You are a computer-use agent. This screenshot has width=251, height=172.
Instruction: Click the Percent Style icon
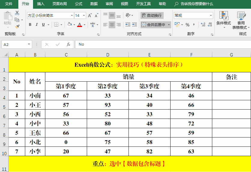click(x=187, y=25)
